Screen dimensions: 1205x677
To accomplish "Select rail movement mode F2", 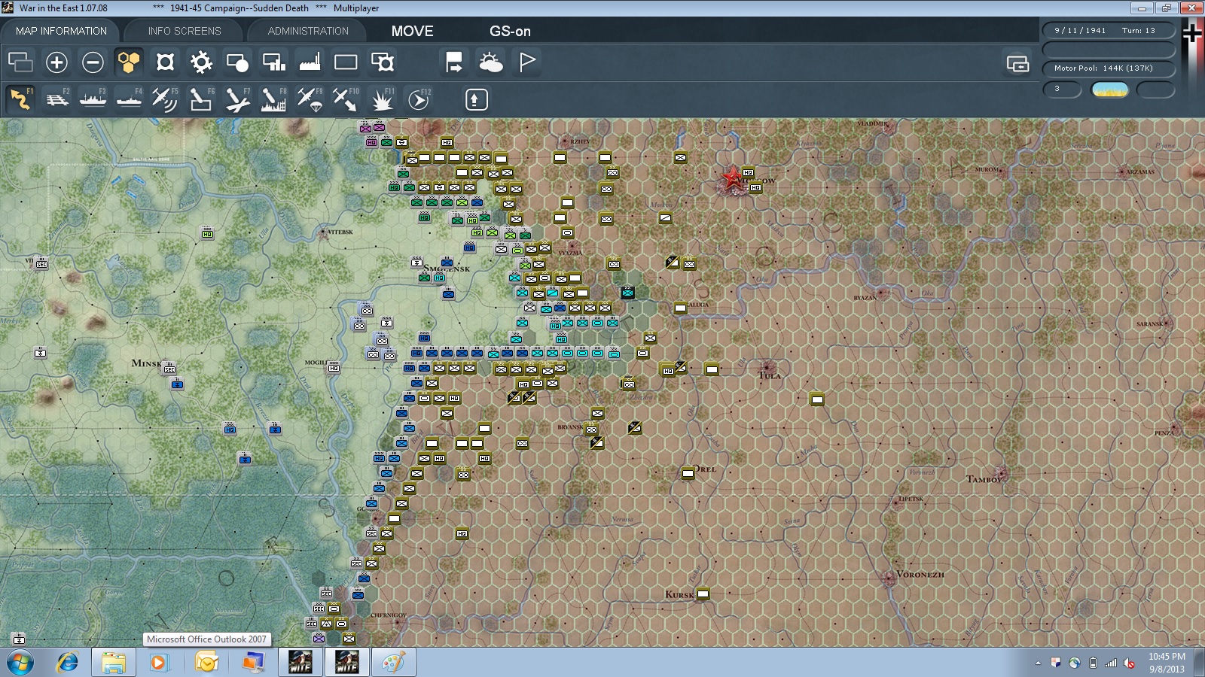I will 57,99.
